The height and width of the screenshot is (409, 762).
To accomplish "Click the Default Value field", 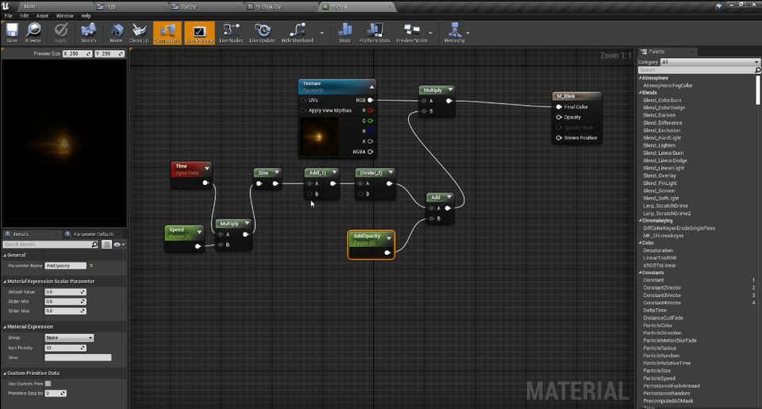I will [x=63, y=291].
